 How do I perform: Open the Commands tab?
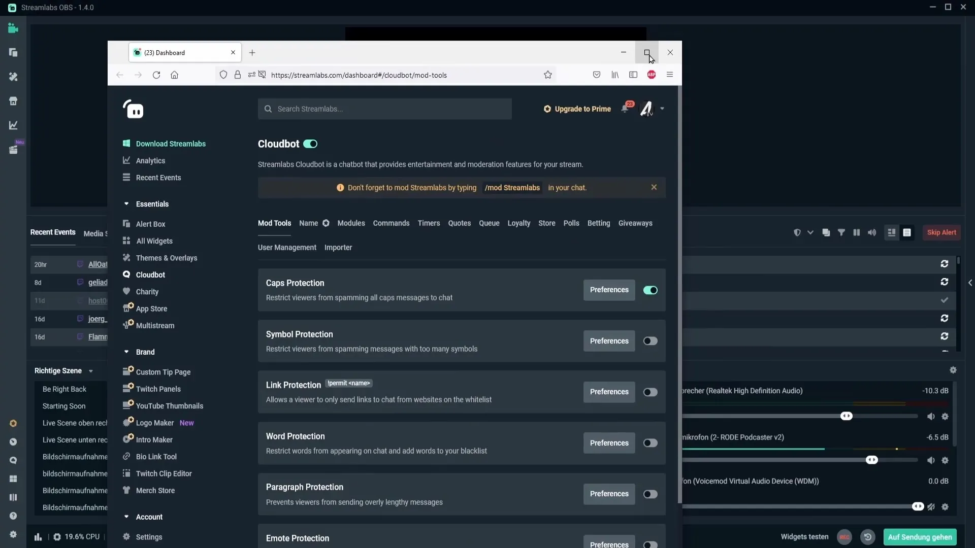click(391, 223)
